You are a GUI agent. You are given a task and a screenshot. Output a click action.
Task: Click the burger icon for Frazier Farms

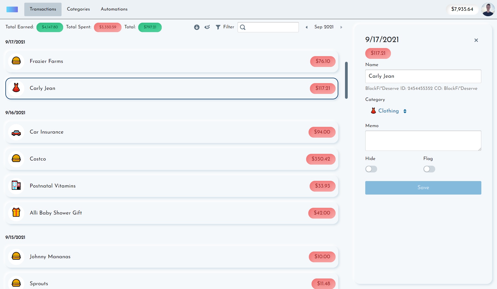(16, 61)
